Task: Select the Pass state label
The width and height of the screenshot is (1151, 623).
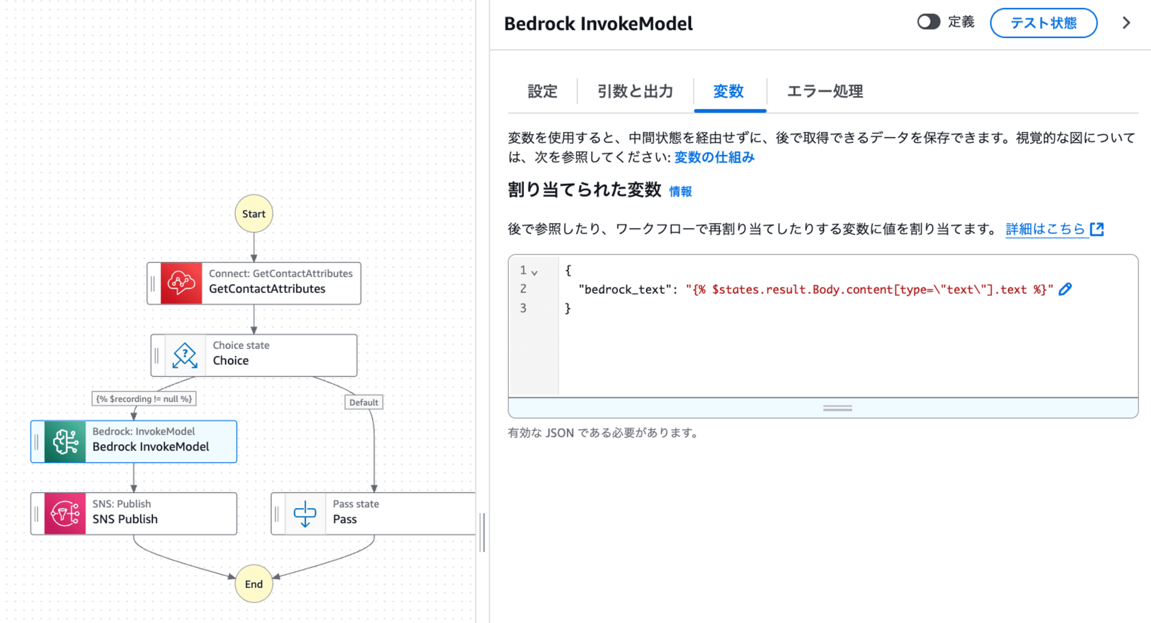Action: tap(345, 520)
